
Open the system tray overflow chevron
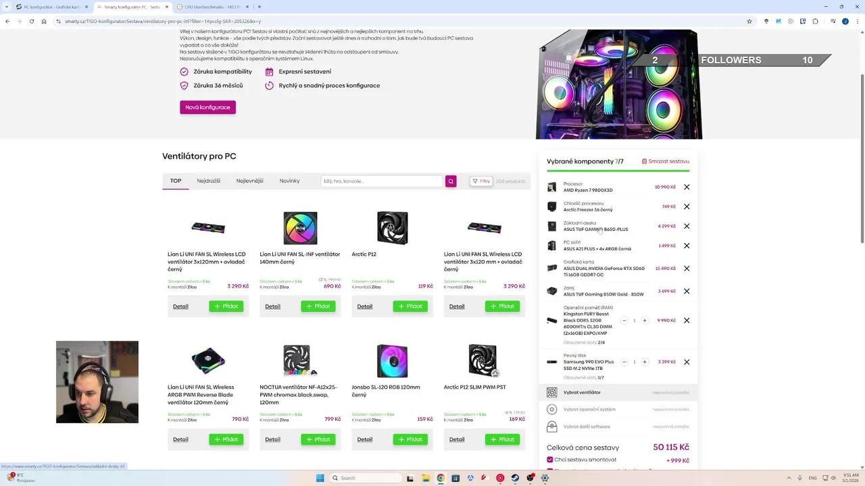pos(789,478)
